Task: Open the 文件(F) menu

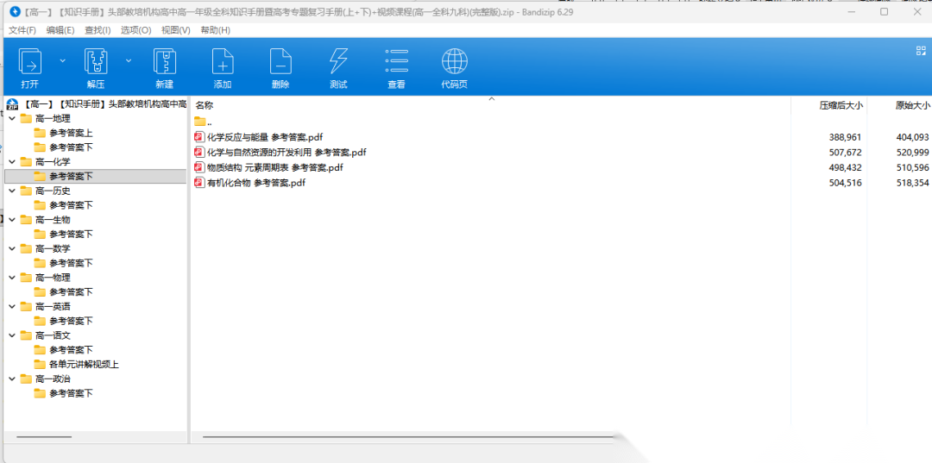Action: (22, 30)
